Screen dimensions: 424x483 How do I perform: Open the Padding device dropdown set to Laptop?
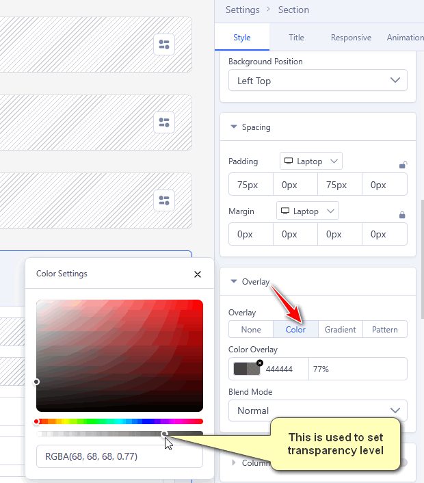point(311,161)
